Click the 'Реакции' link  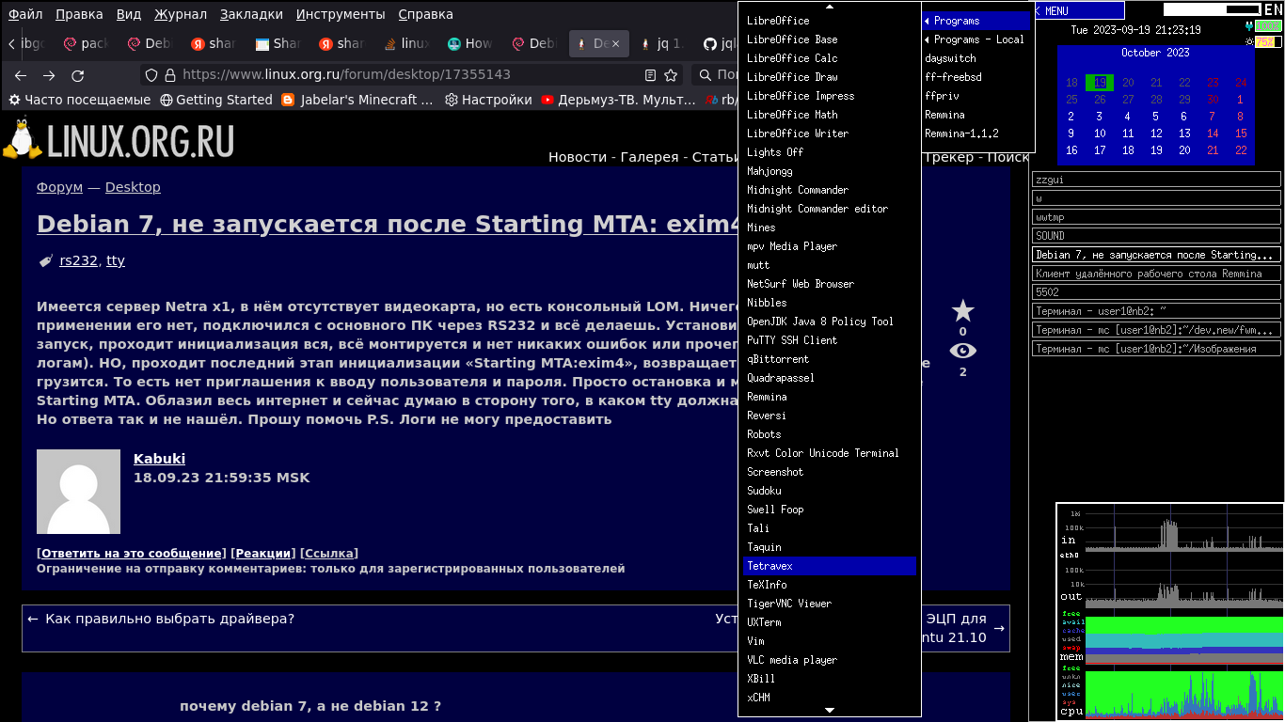click(262, 554)
